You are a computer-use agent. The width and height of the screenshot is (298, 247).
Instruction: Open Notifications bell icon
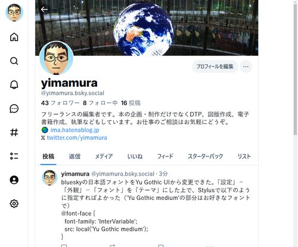14,85
